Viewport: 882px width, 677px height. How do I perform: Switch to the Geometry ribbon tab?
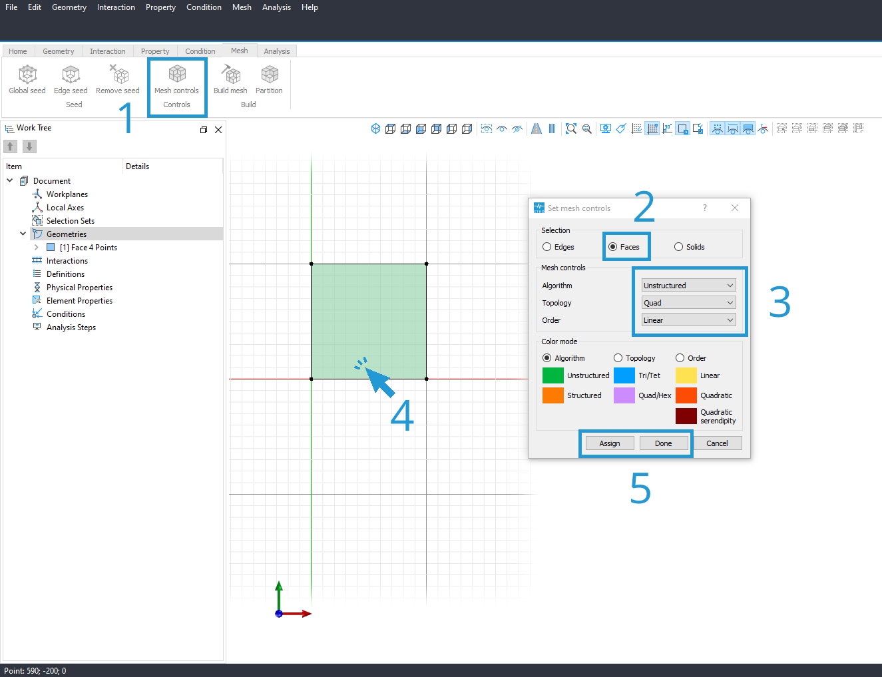59,51
